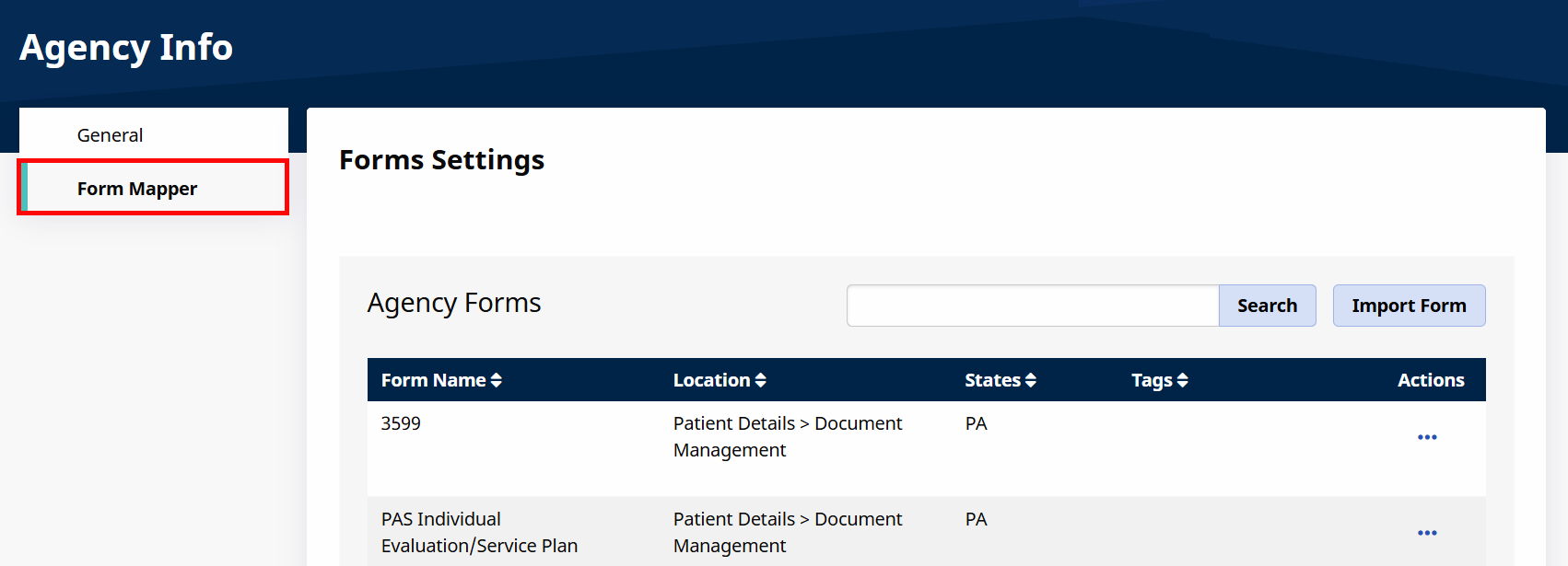Open the actions ellipsis for form 3599

tap(1427, 437)
